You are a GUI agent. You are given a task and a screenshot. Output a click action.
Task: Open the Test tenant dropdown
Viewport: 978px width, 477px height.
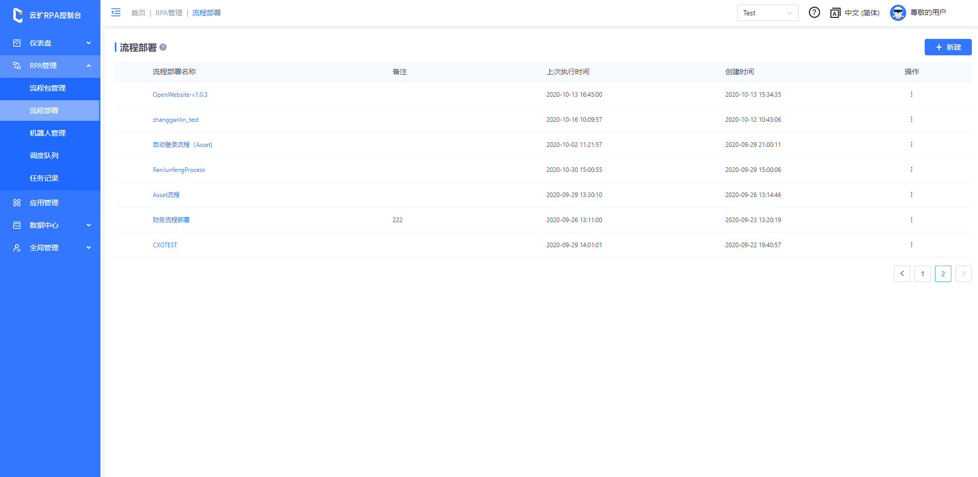(x=767, y=13)
